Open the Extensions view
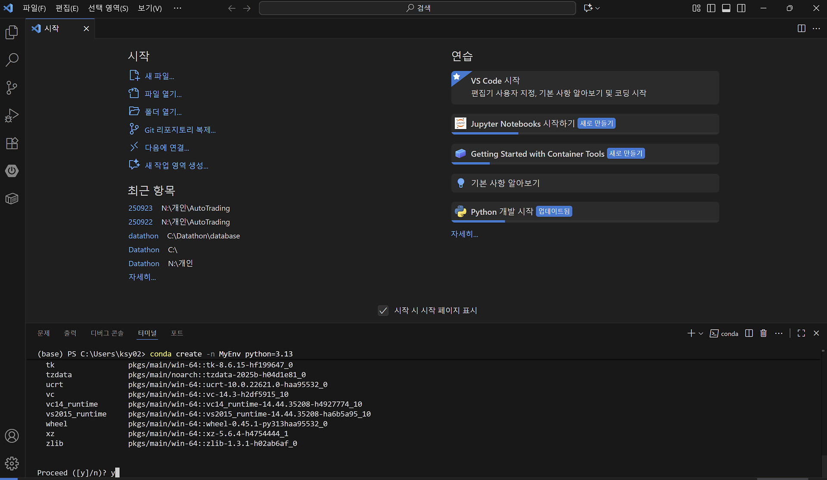This screenshot has height=480, width=827. tap(12, 143)
